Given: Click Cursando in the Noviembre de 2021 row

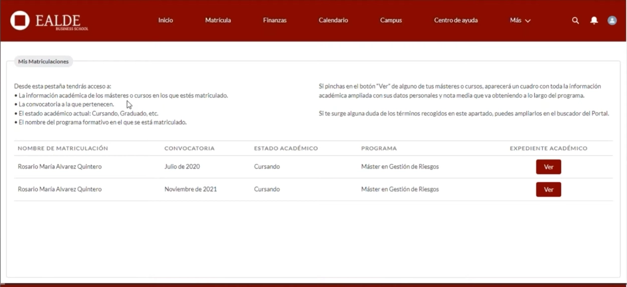Looking at the screenshot, I should pyautogui.click(x=267, y=189).
